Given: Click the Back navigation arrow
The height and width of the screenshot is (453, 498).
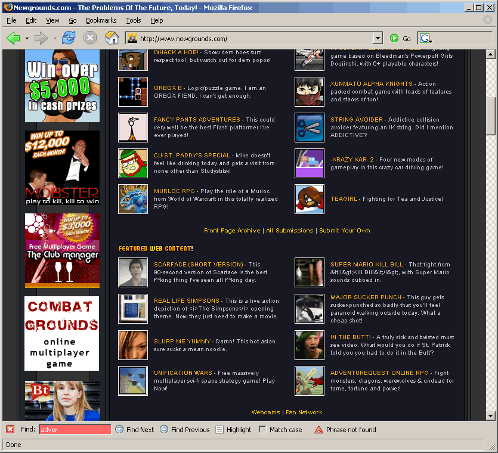Looking at the screenshot, I should (x=13, y=39).
